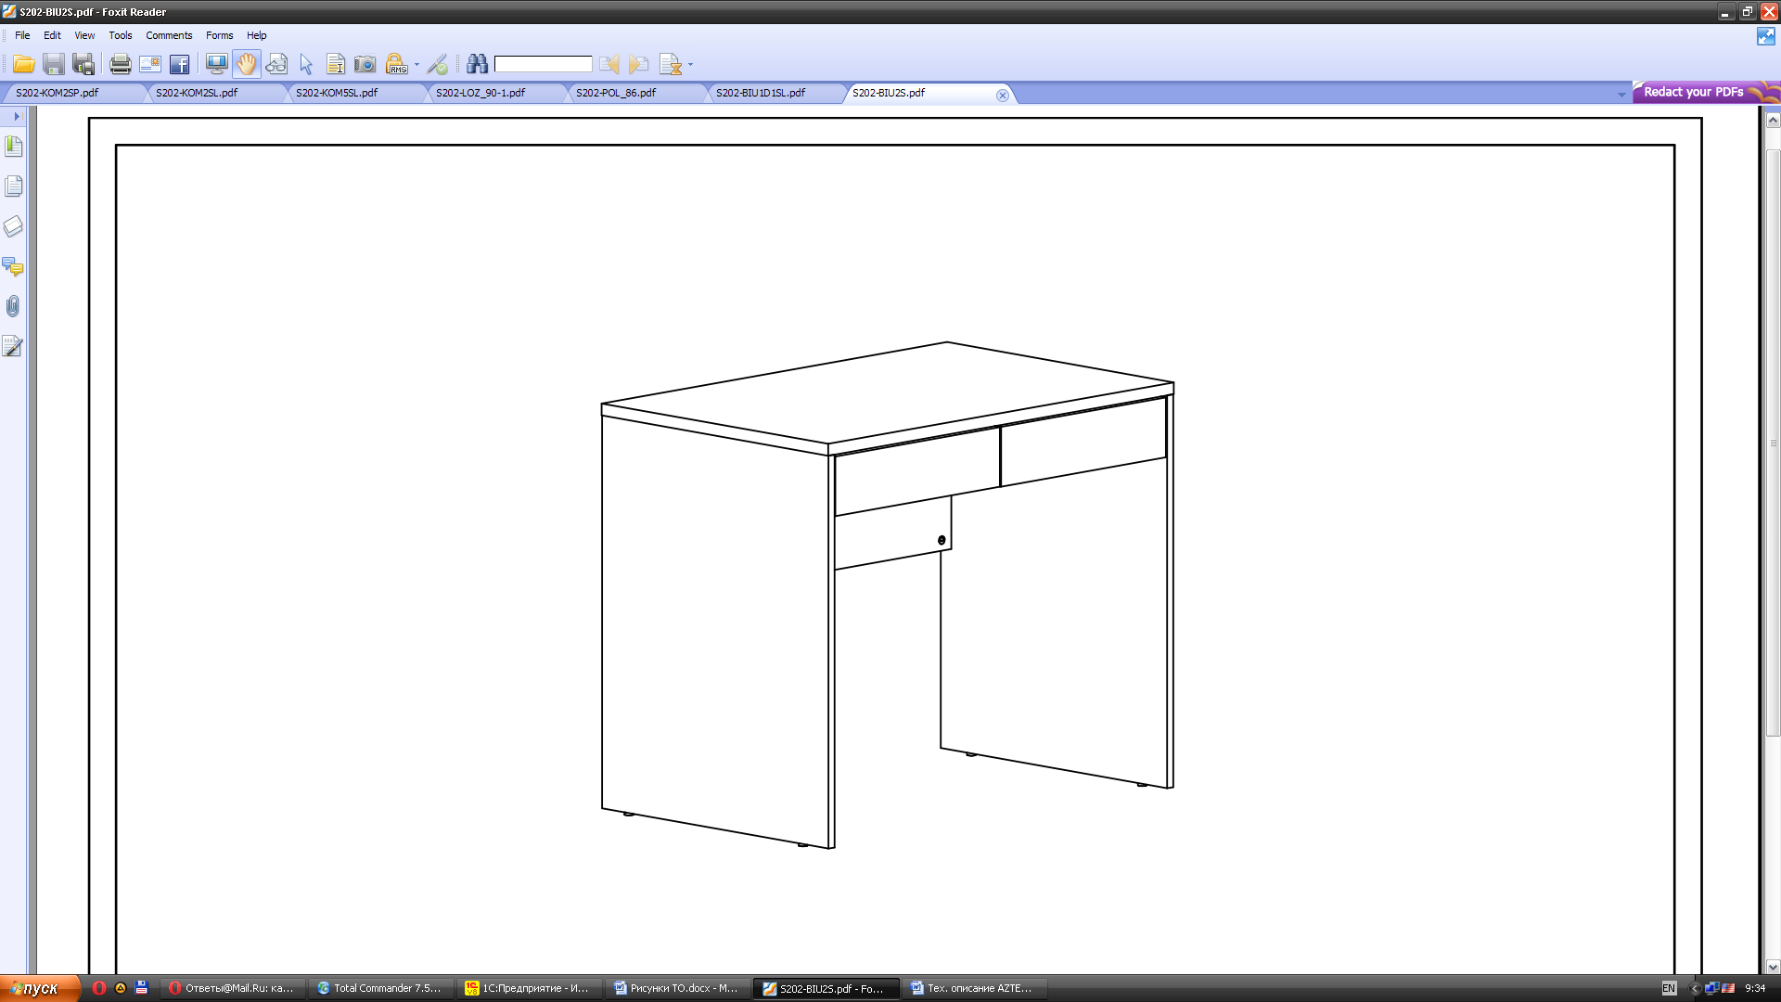Click the Print icon
This screenshot has width=1781, height=1002.
point(121,64)
